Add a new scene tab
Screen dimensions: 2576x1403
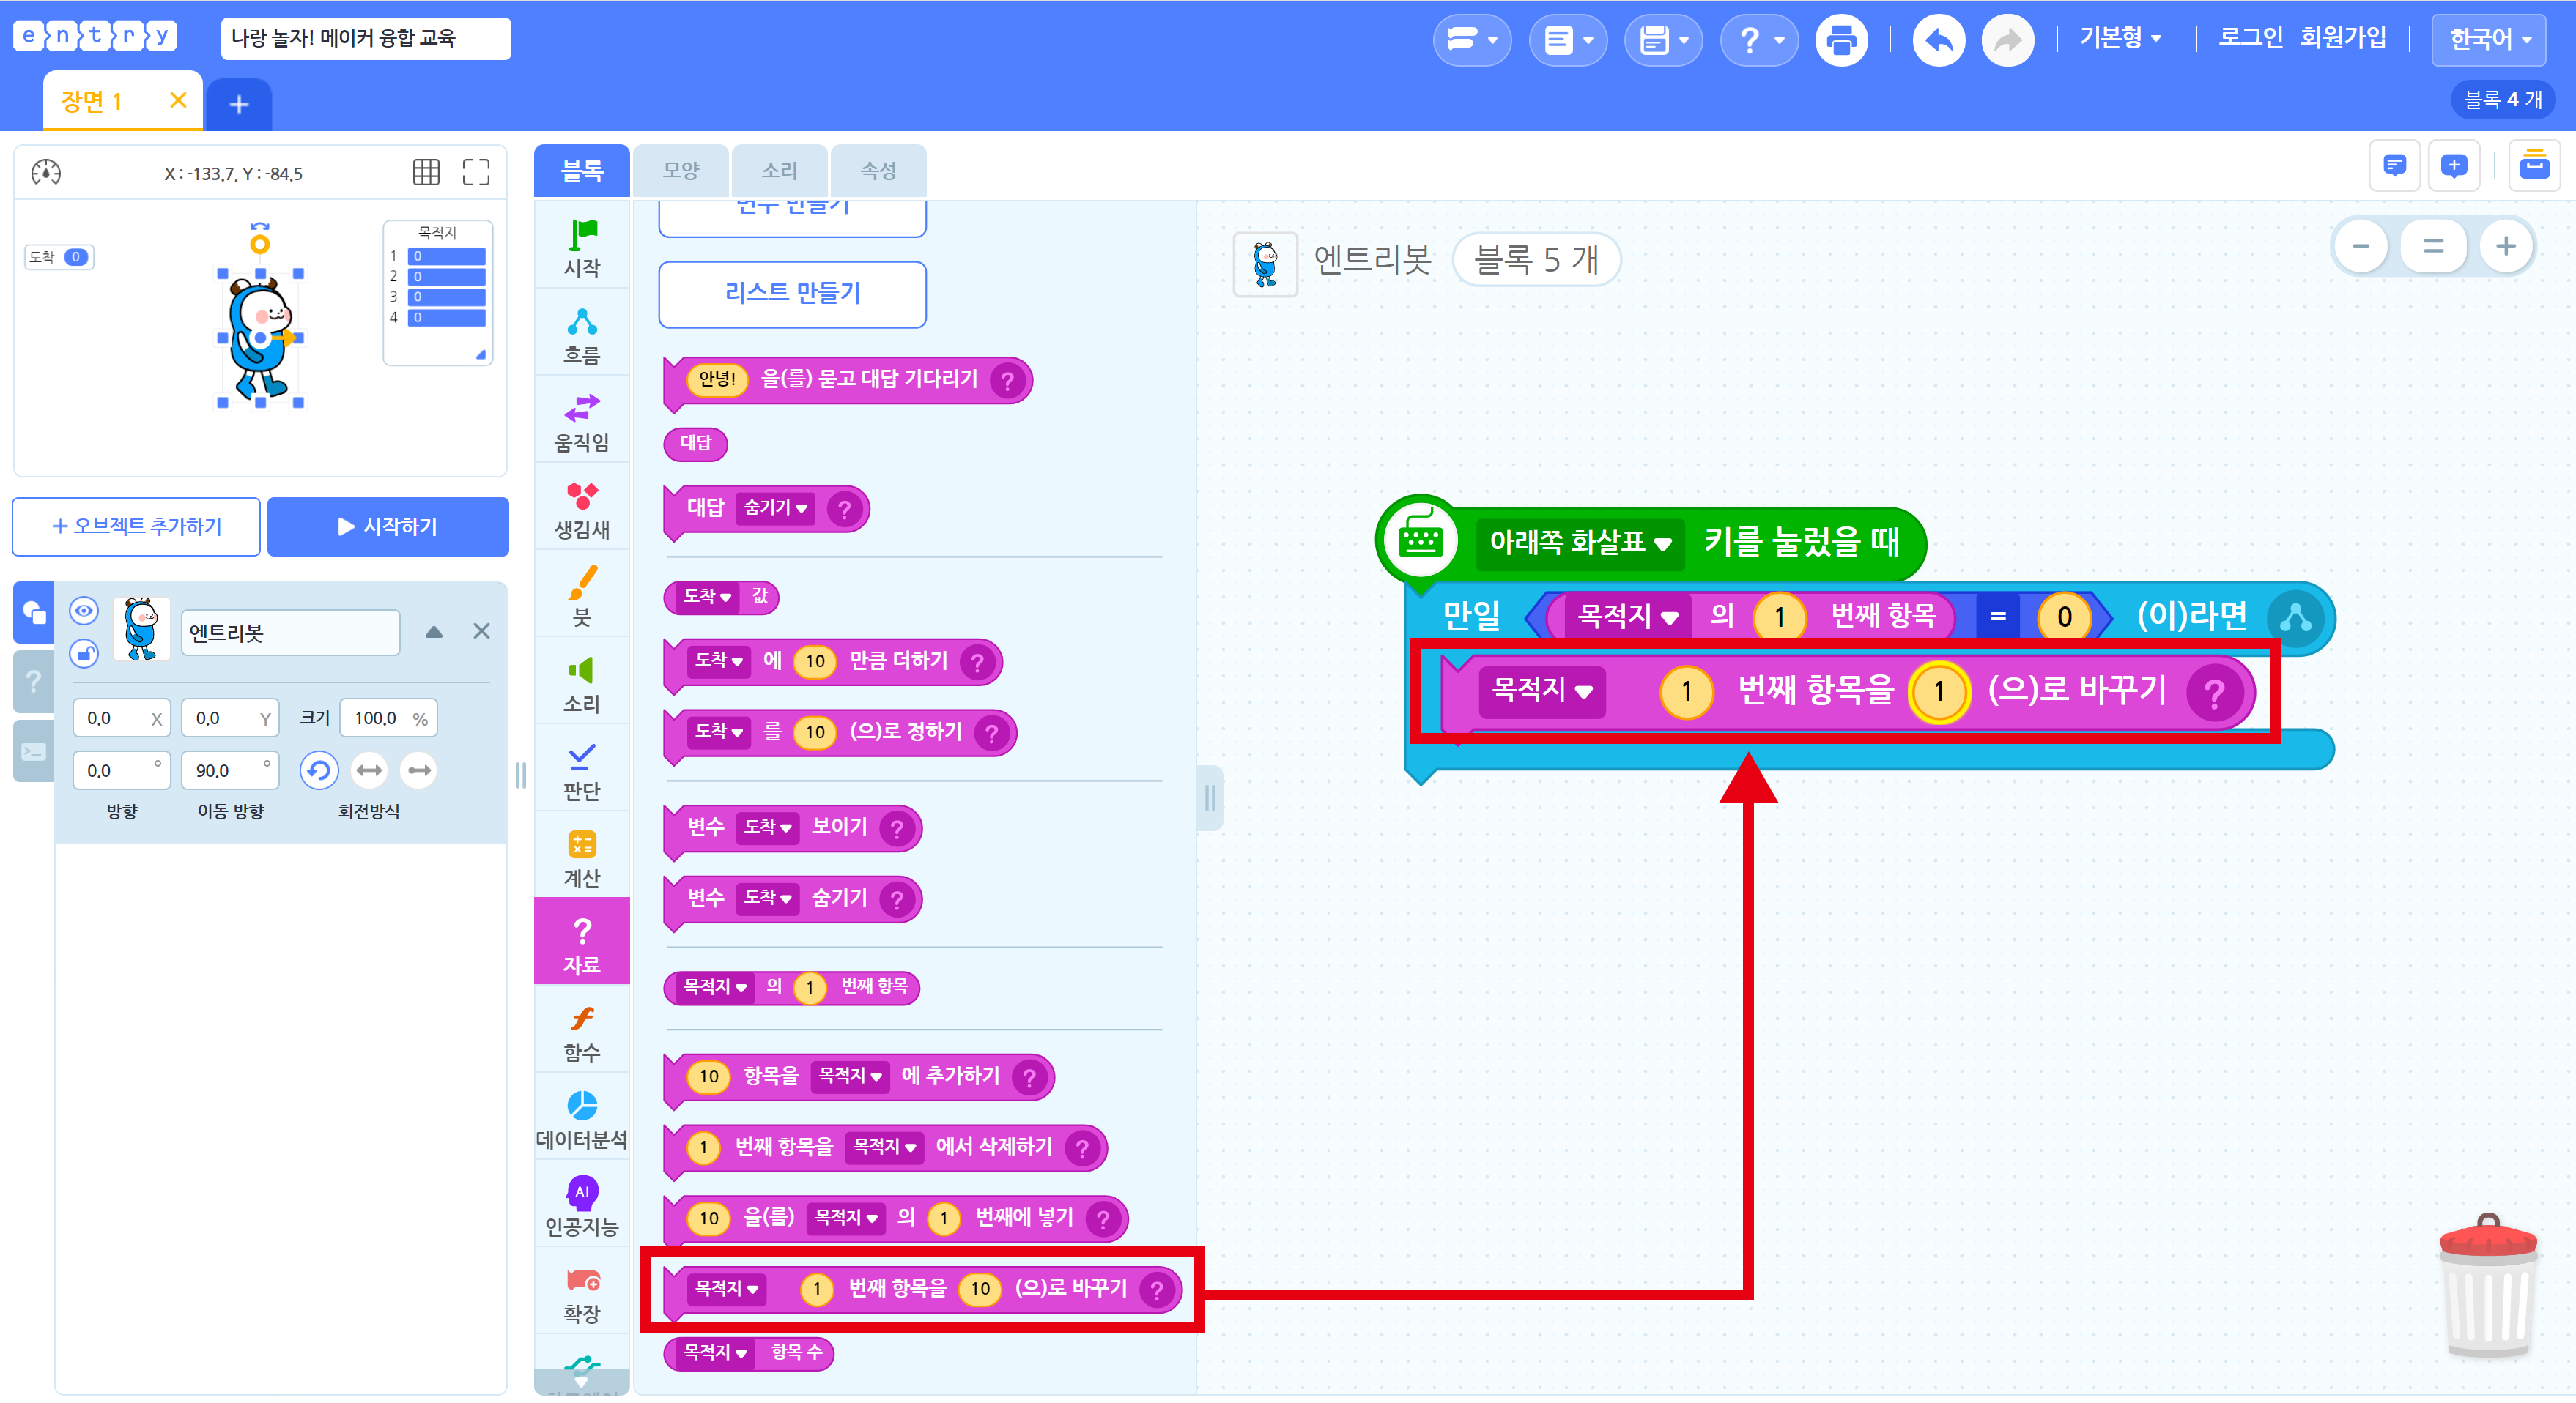[239, 104]
